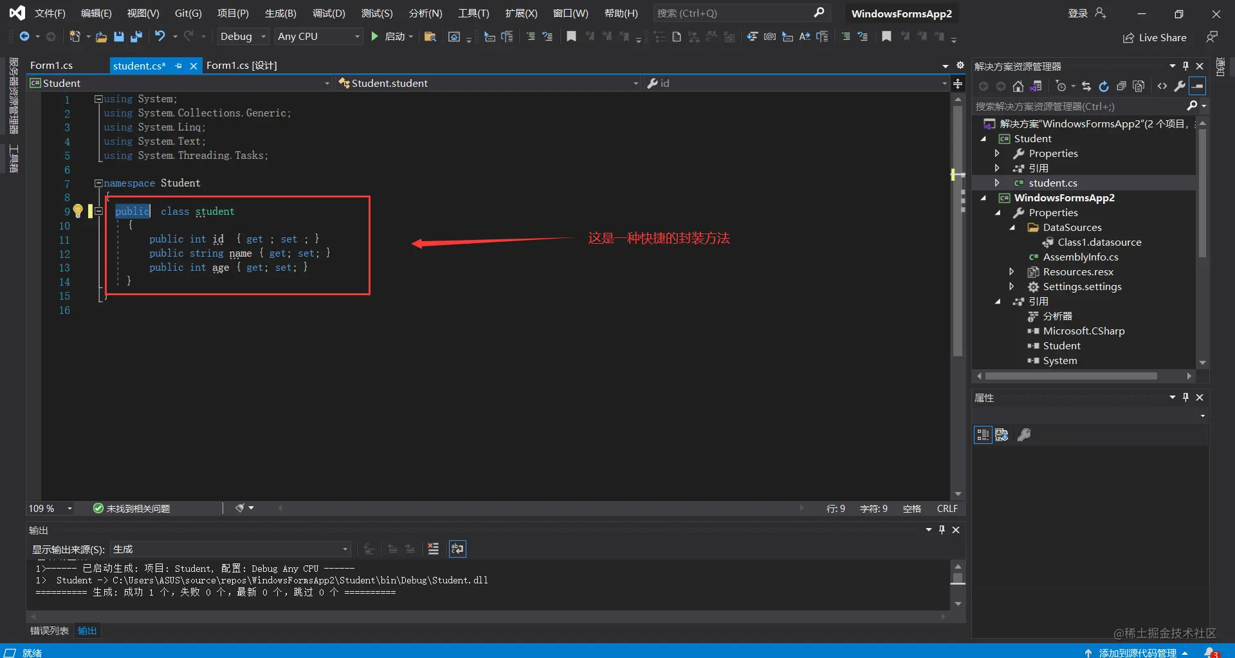
Task: Click 添加到源代码管理 in status bar
Action: coord(1137,652)
